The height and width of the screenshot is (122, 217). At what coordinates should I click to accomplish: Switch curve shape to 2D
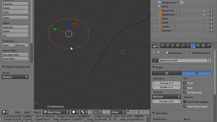pos(167,73)
